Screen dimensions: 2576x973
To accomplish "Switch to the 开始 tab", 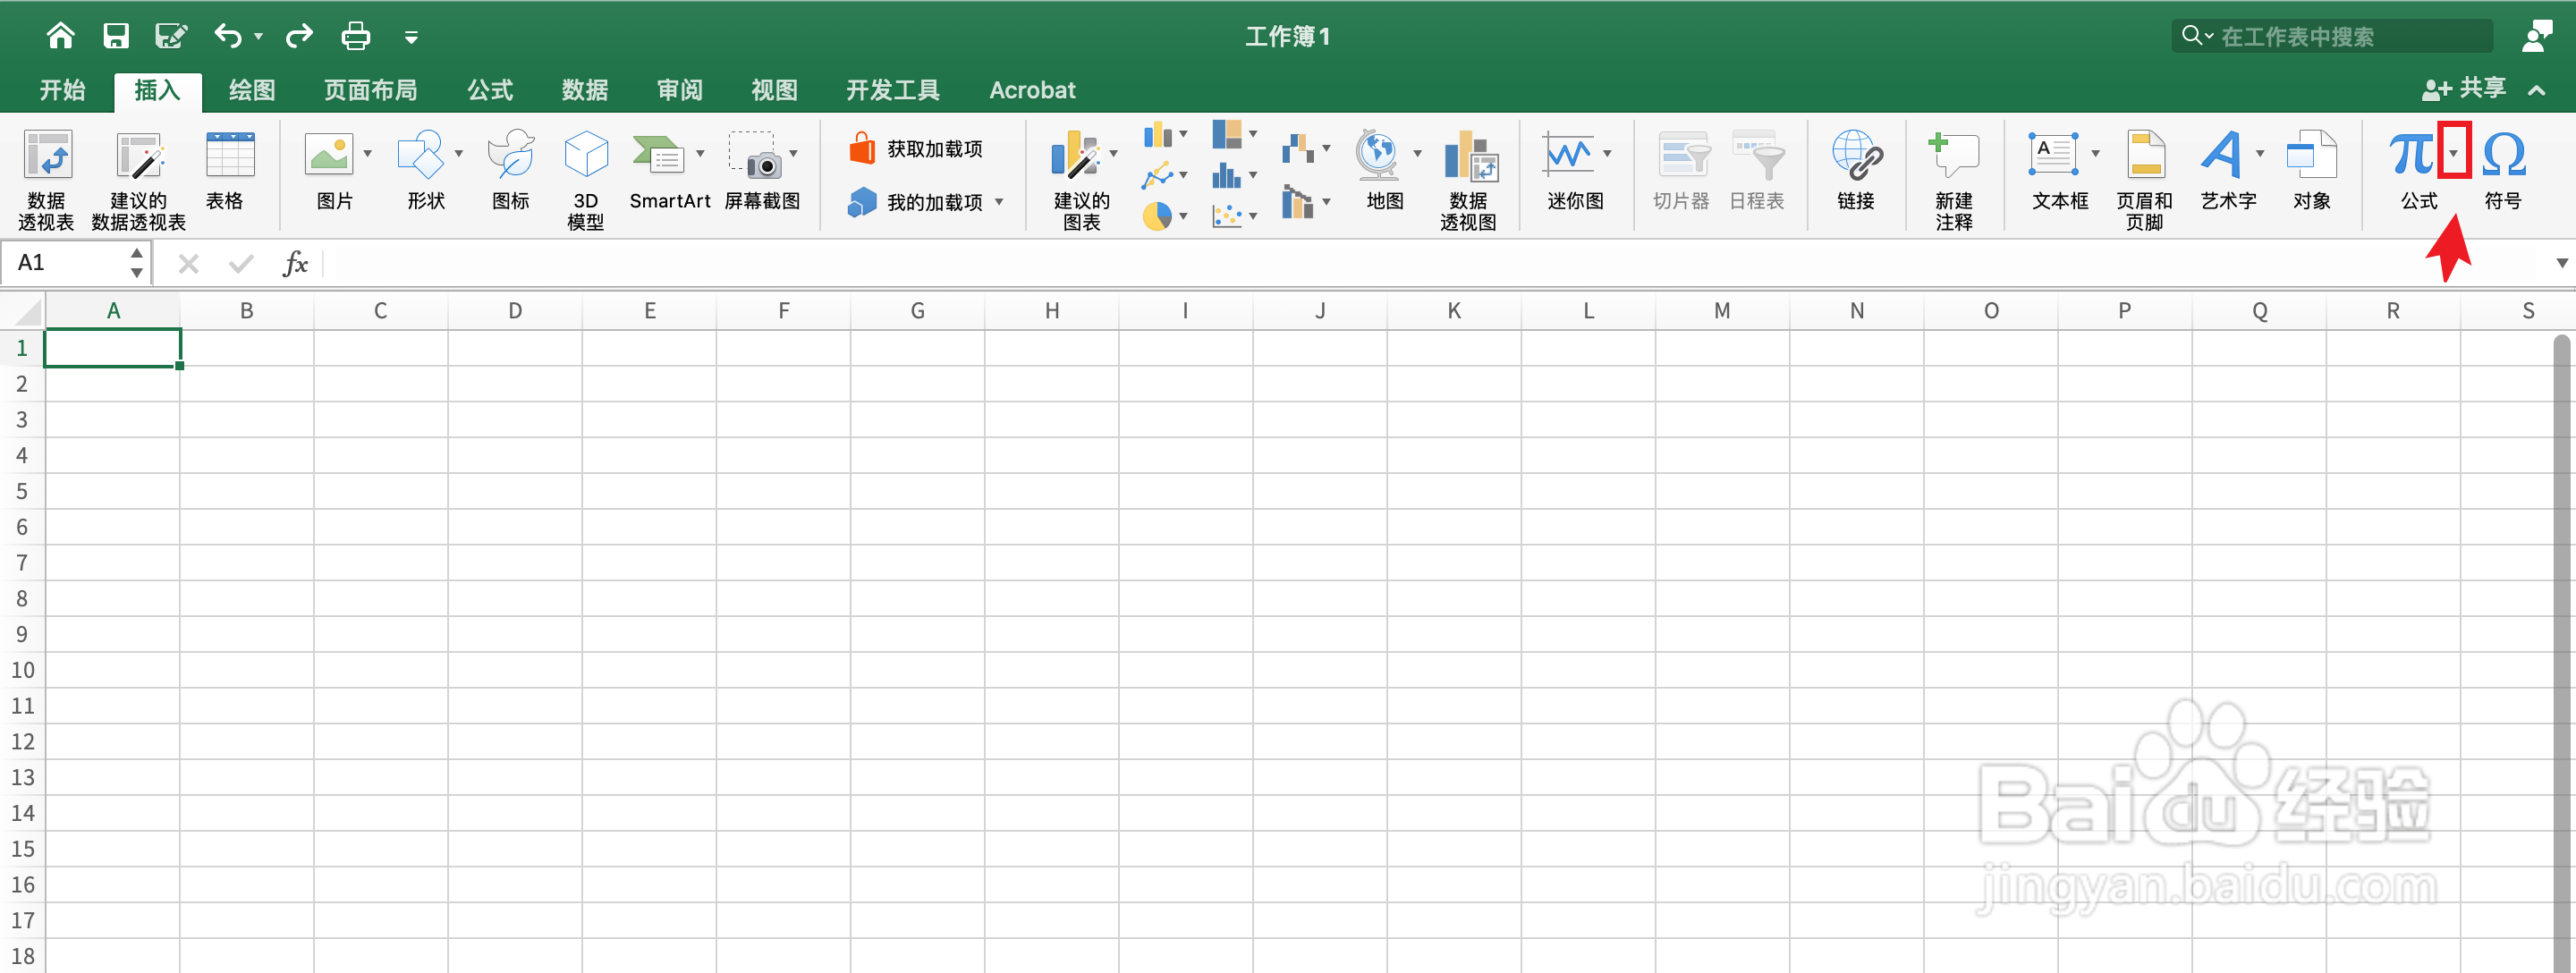I will tap(62, 90).
